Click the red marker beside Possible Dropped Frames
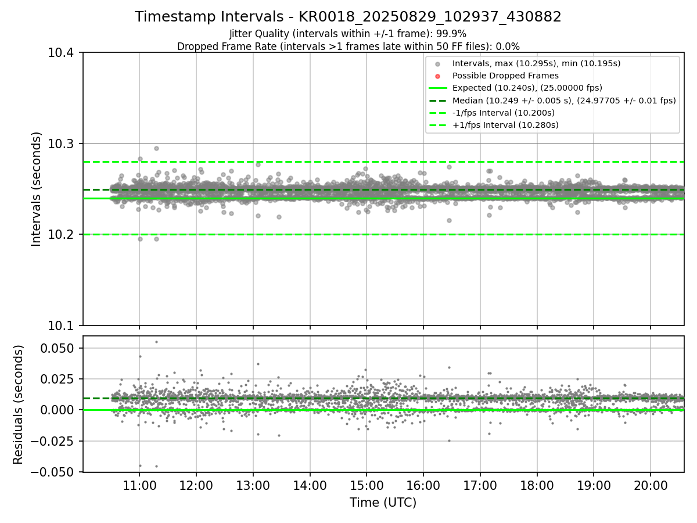The height and width of the screenshot is (523, 697). tap(437, 76)
